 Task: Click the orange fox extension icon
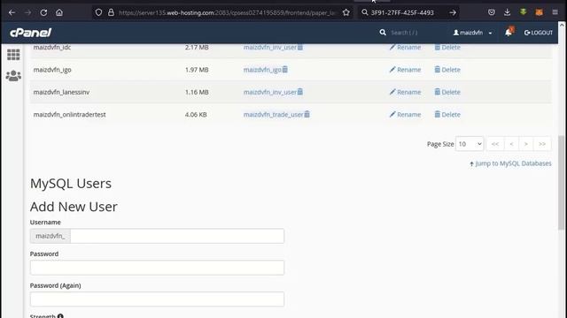click(x=539, y=12)
